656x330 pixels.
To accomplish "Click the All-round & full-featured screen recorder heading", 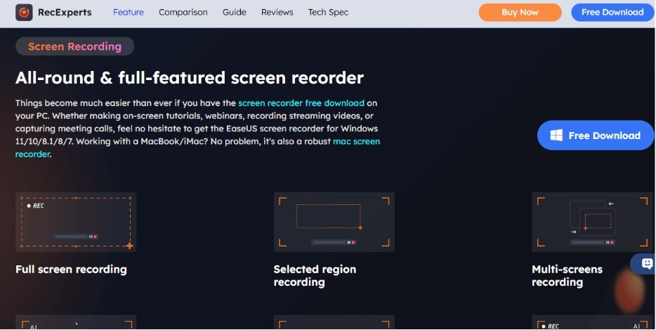I will pyautogui.click(x=190, y=78).
